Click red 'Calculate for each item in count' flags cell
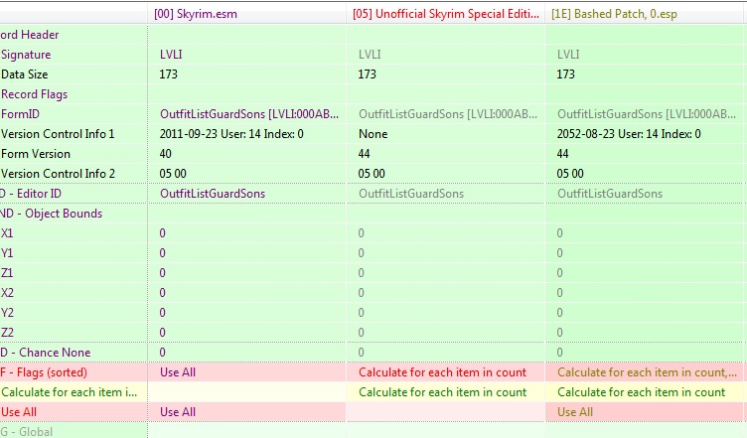This screenshot has width=747, height=438. pos(443,372)
